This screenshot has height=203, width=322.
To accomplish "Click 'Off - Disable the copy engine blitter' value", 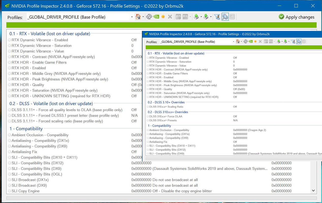I will coord(182,191).
